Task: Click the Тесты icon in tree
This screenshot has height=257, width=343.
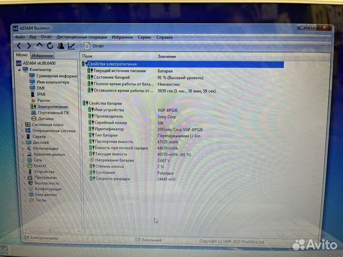Action: click(31, 200)
